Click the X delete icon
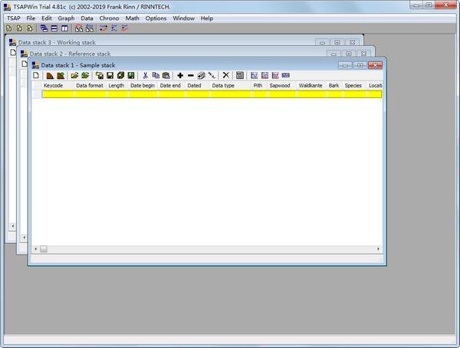 (x=225, y=75)
